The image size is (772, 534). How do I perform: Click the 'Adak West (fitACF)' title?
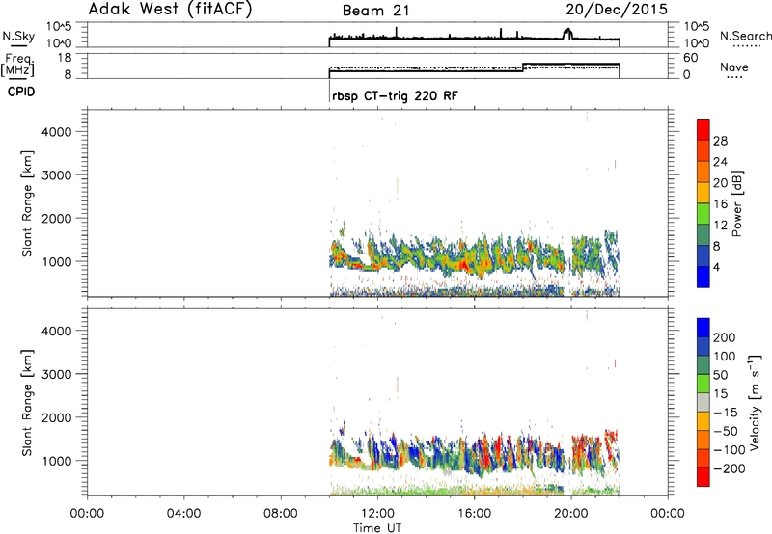click(x=171, y=9)
